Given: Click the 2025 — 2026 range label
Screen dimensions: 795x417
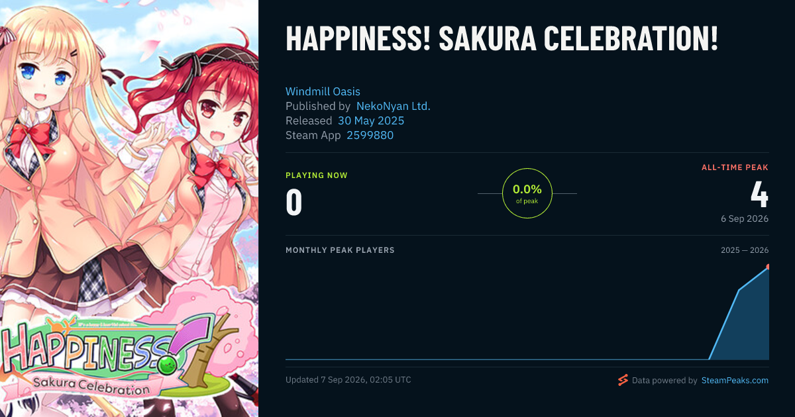Looking at the screenshot, I should 745,250.
